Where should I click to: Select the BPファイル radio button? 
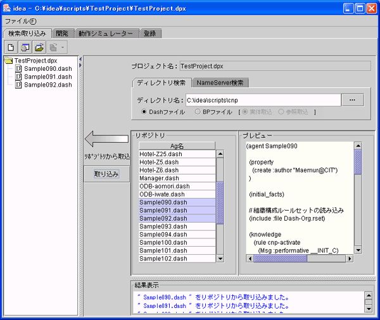click(198, 112)
